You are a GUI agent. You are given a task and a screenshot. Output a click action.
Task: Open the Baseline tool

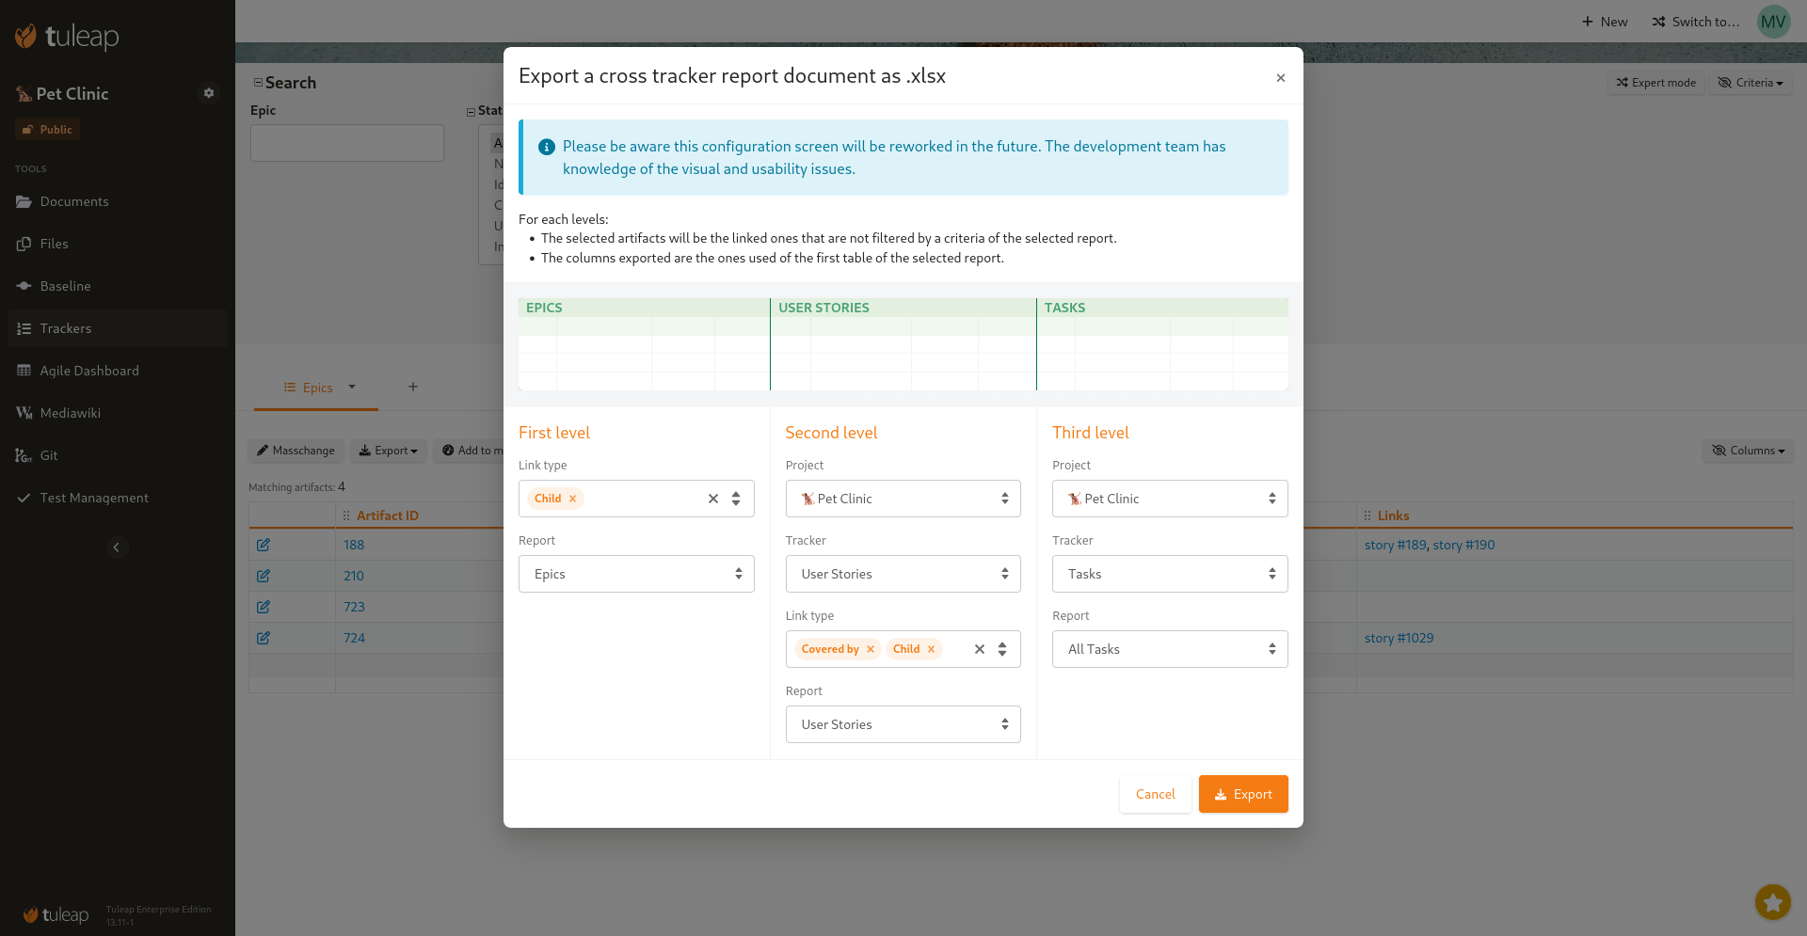pyautogui.click(x=64, y=286)
